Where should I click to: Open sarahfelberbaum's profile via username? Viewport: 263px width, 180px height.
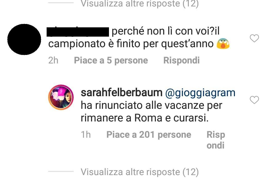[122, 93]
